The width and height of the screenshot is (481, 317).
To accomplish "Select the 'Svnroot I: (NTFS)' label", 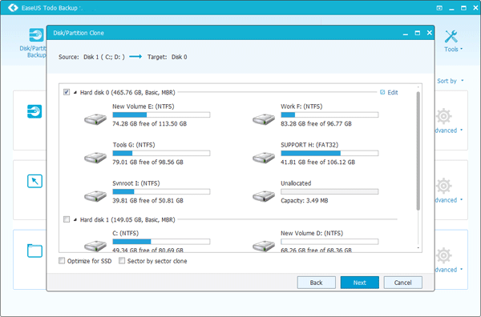I will pyautogui.click(x=136, y=183).
